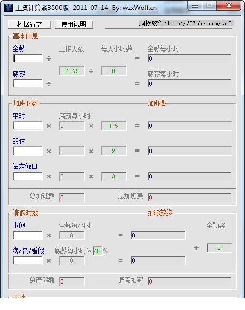Open the 洞拐软件 07abc.com/soft link

pyautogui.click(x=186, y=23)
